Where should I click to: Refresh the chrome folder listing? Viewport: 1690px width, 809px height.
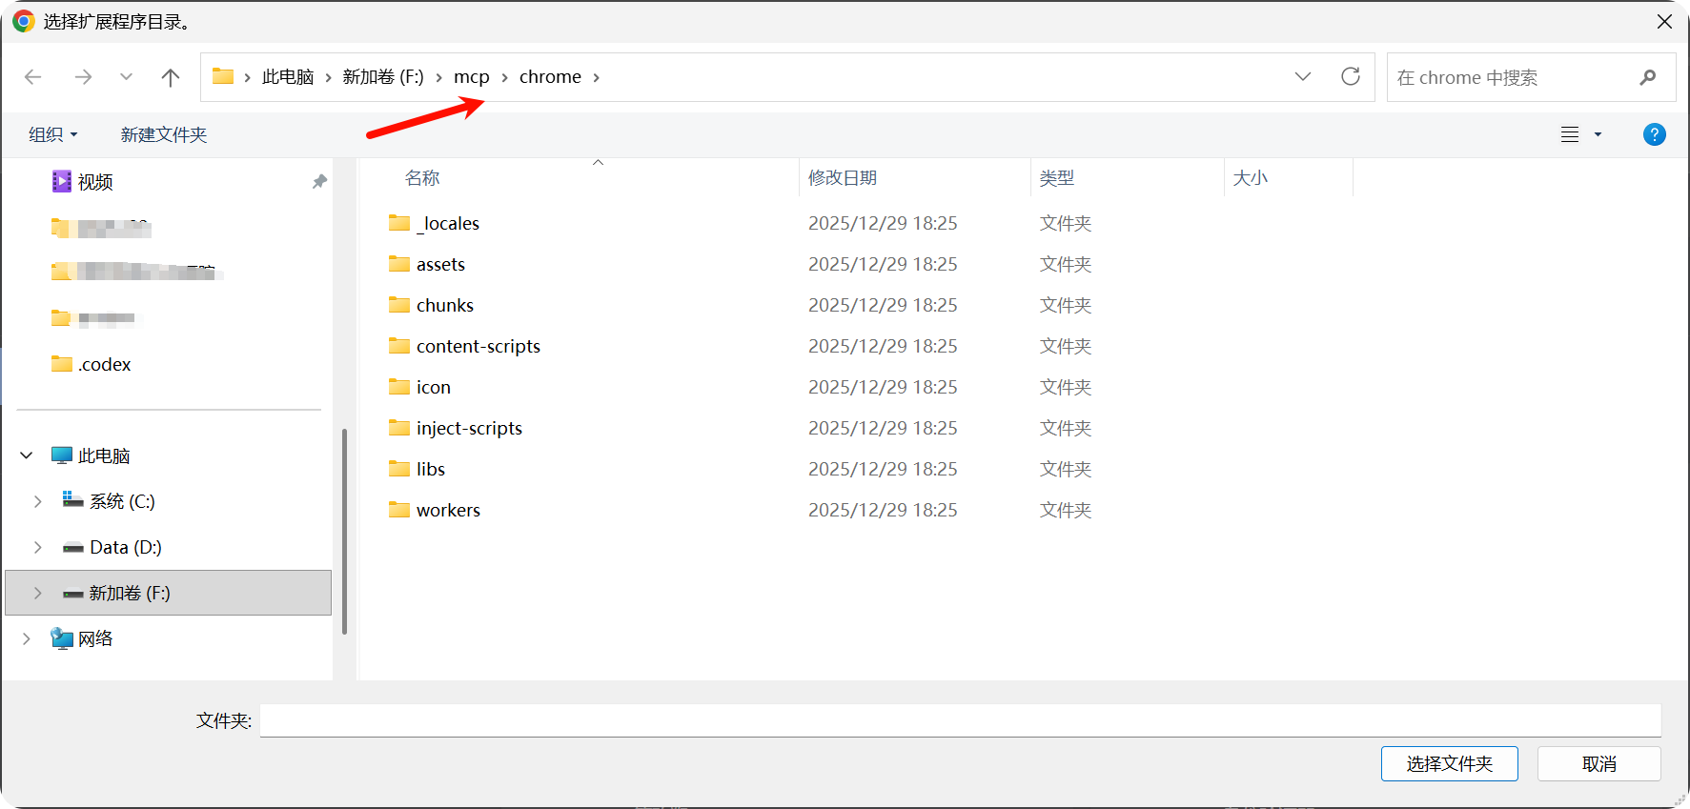click(1350, 77)
